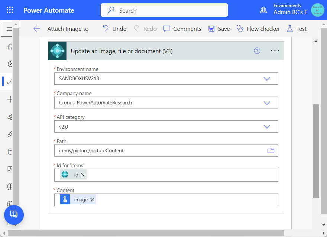Click the designer vertical scrollbar thumb
Viewport: 327px width, 237px height.
[316, 151]
